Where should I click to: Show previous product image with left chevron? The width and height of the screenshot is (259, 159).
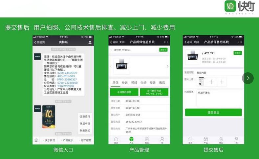coord(111,66)
